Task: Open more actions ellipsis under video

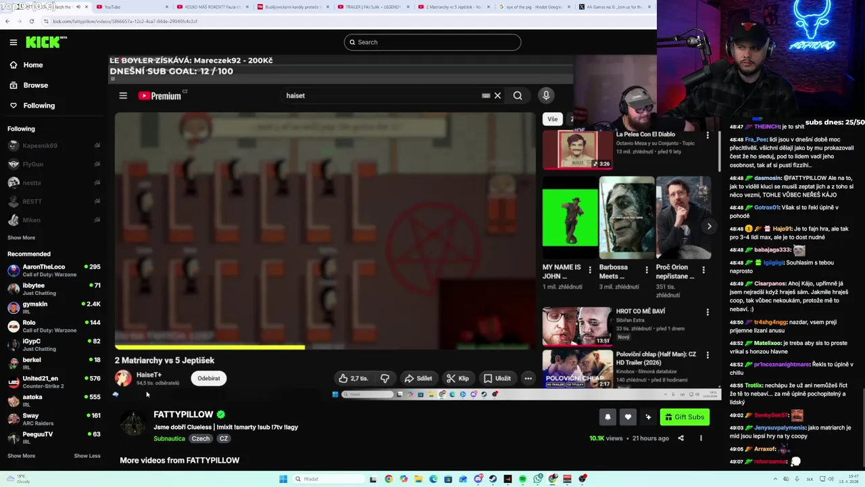Action: click(x=528, y=378)
